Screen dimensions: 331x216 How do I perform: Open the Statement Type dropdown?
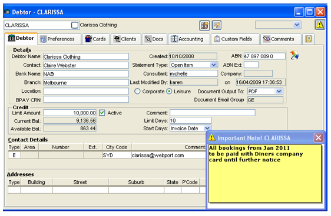tap(214, 65)
